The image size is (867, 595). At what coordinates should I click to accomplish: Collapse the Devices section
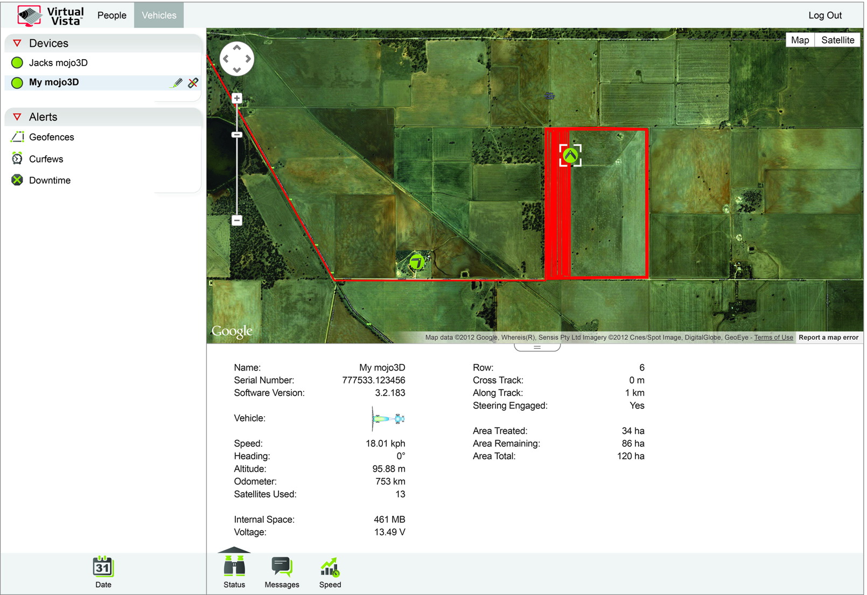tap(17, 43)
